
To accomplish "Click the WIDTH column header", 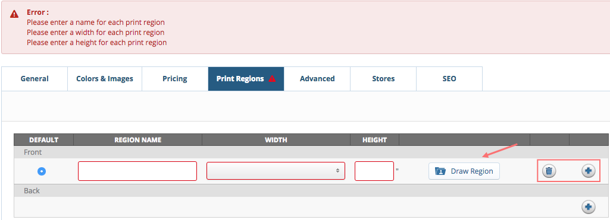I will coord(276,140).
